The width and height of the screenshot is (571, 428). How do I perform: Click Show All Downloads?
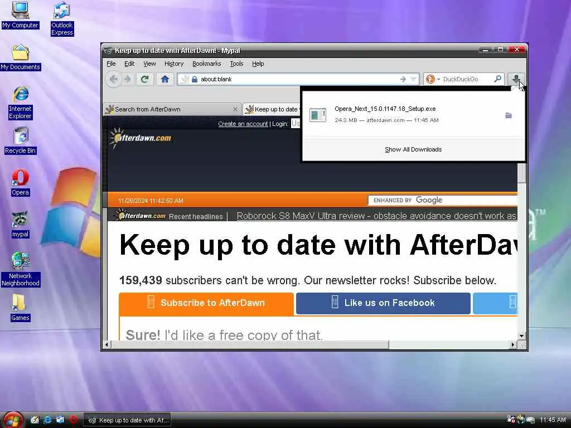413,149
